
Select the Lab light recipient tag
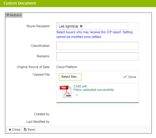68,26
